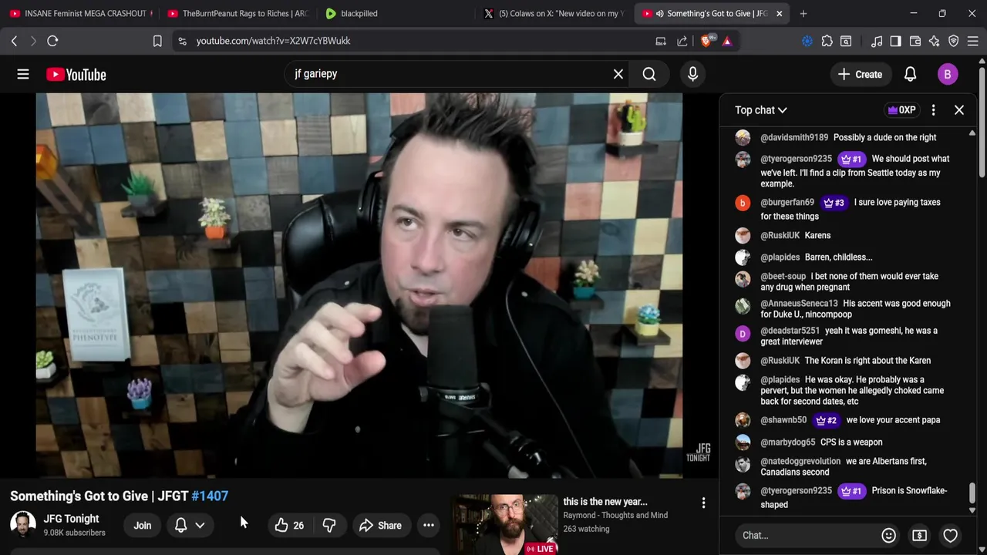
Task: Open a new browser tab
Action: pos(803,13)
